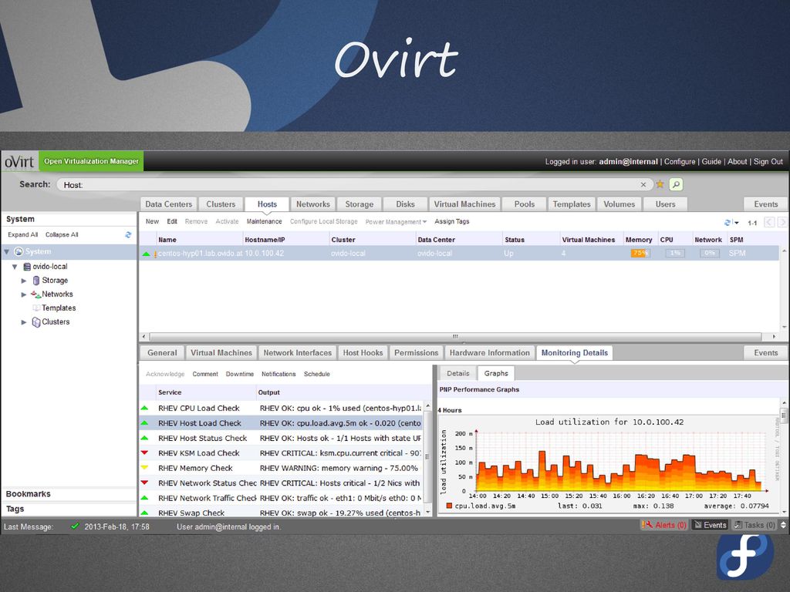Click the Networks icon in tree
This screenshot has width=790, height=592.
coord(35,294)
